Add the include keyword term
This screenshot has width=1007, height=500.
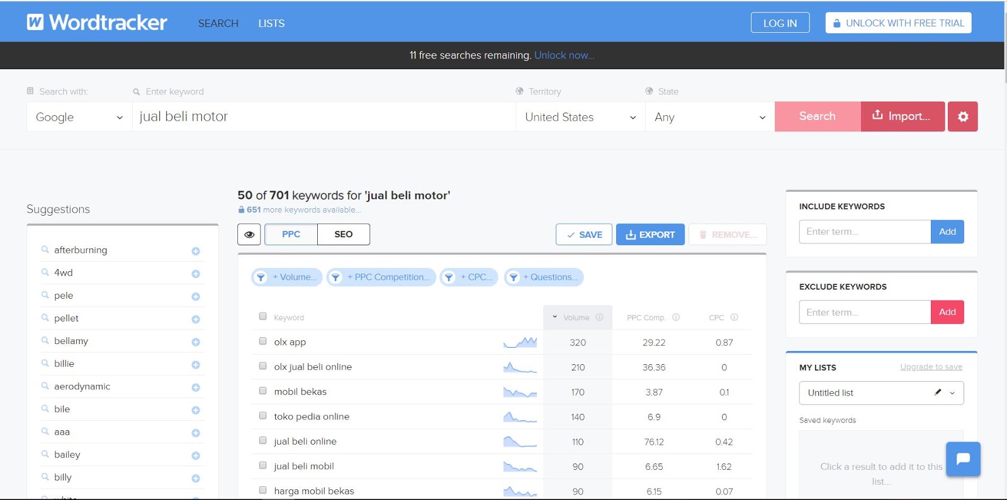pyautogui.click(x=947, y=231)
